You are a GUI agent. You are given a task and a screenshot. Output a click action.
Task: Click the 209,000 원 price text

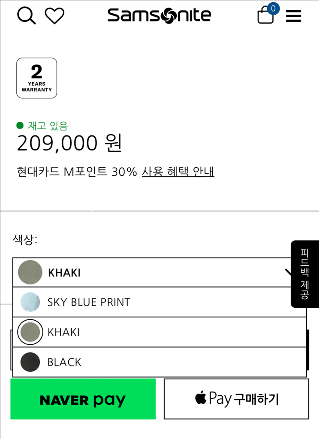pos(69,143)
